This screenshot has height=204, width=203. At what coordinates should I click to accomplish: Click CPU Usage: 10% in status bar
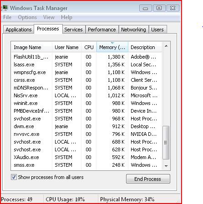click(x=65, y=199)
